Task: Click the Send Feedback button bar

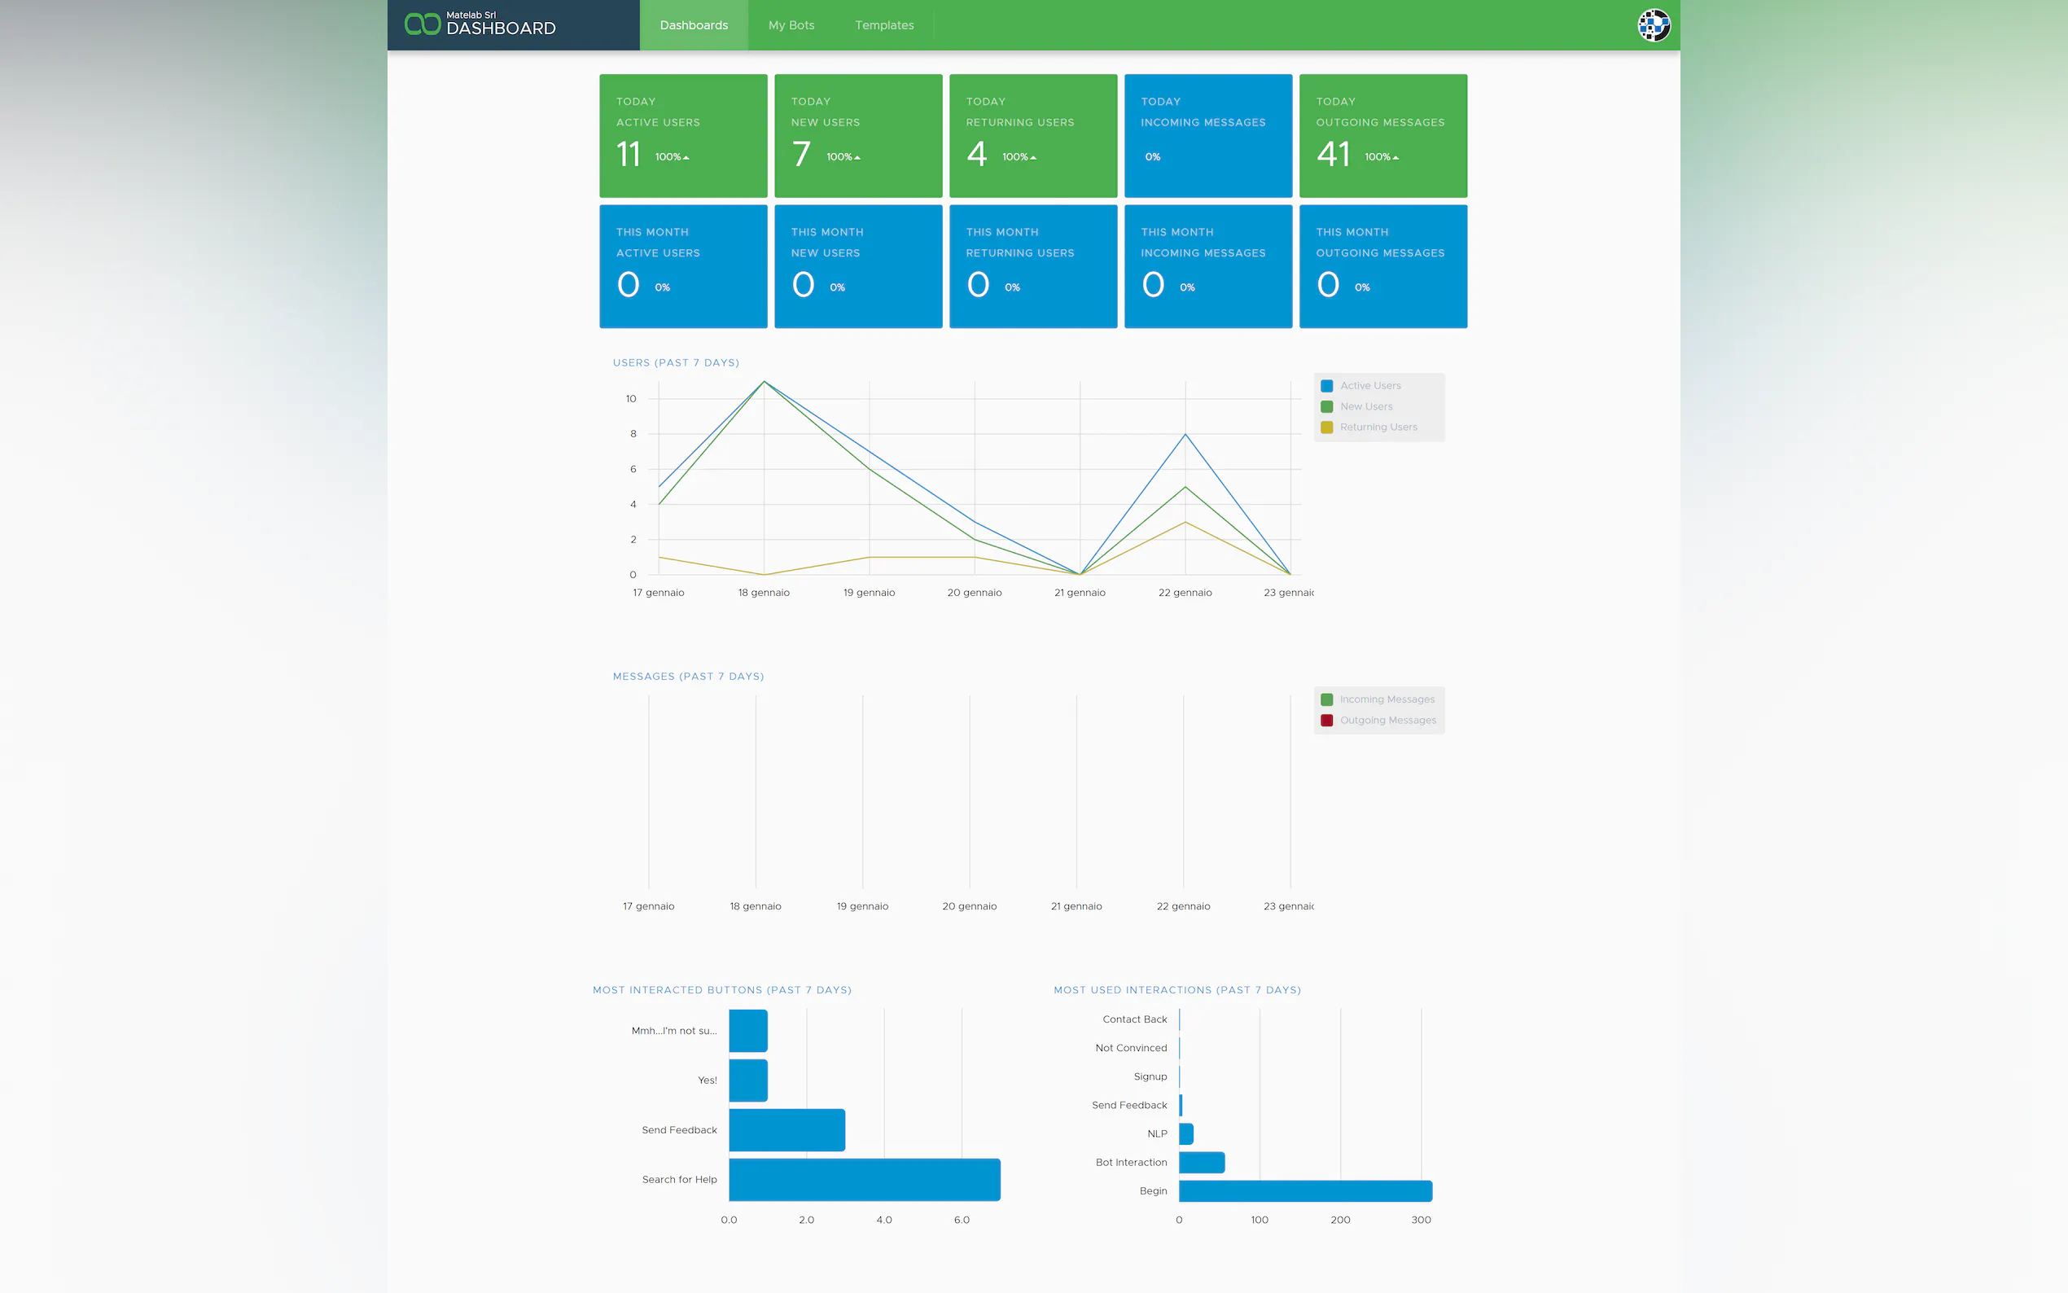Action: (x=786, y=1129)
